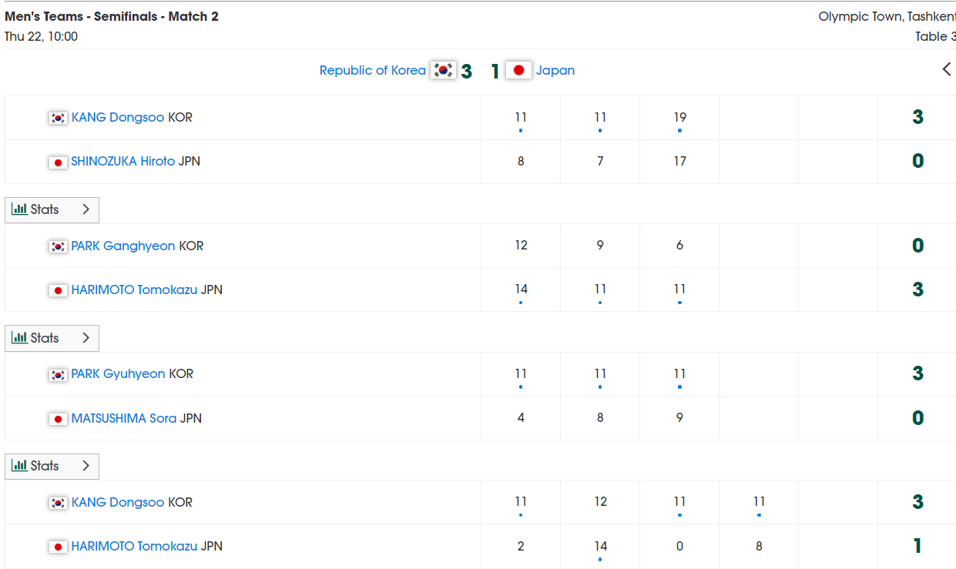
Task: Click the Republic of Korea flag in the header
Action: [443, 70]
